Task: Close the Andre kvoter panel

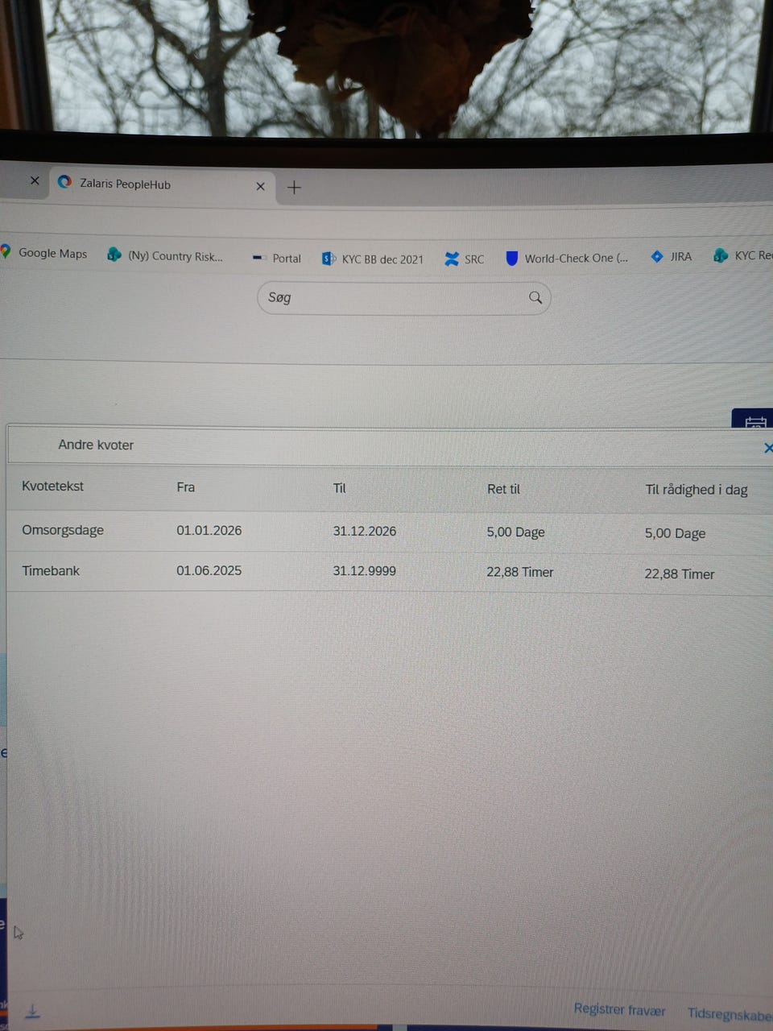Action: pyautogui.click(x=768, y=448)
